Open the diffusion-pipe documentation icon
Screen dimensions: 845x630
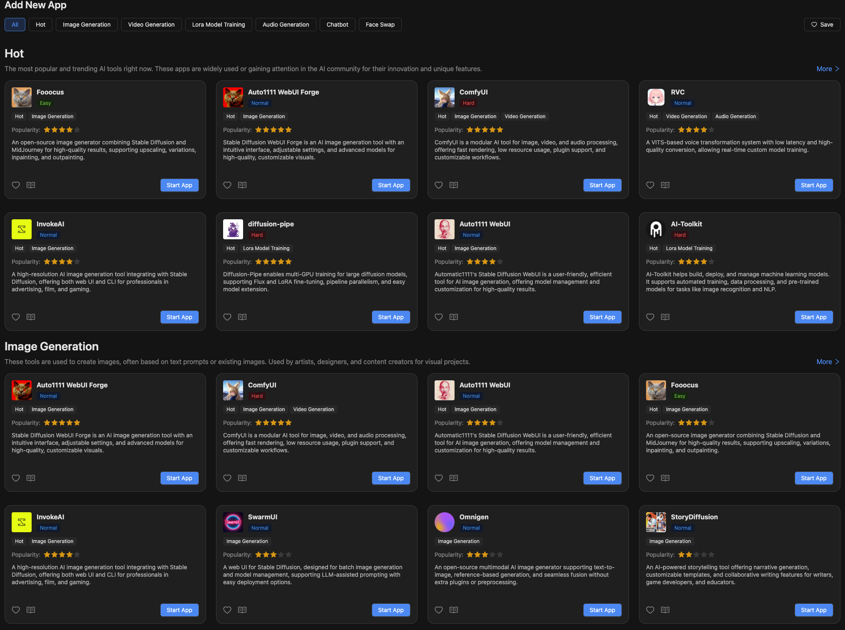click(242, 317)
